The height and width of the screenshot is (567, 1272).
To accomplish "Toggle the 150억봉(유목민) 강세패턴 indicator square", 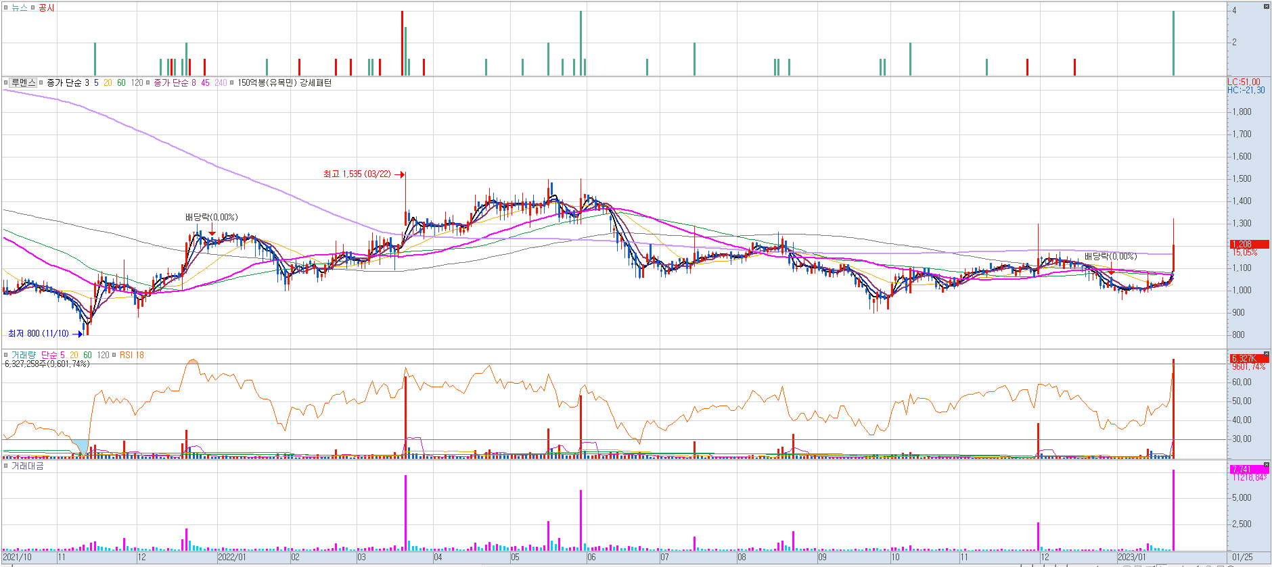I will pos(232,82).
